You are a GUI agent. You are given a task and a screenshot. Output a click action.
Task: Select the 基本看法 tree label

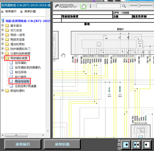[16, 26]
